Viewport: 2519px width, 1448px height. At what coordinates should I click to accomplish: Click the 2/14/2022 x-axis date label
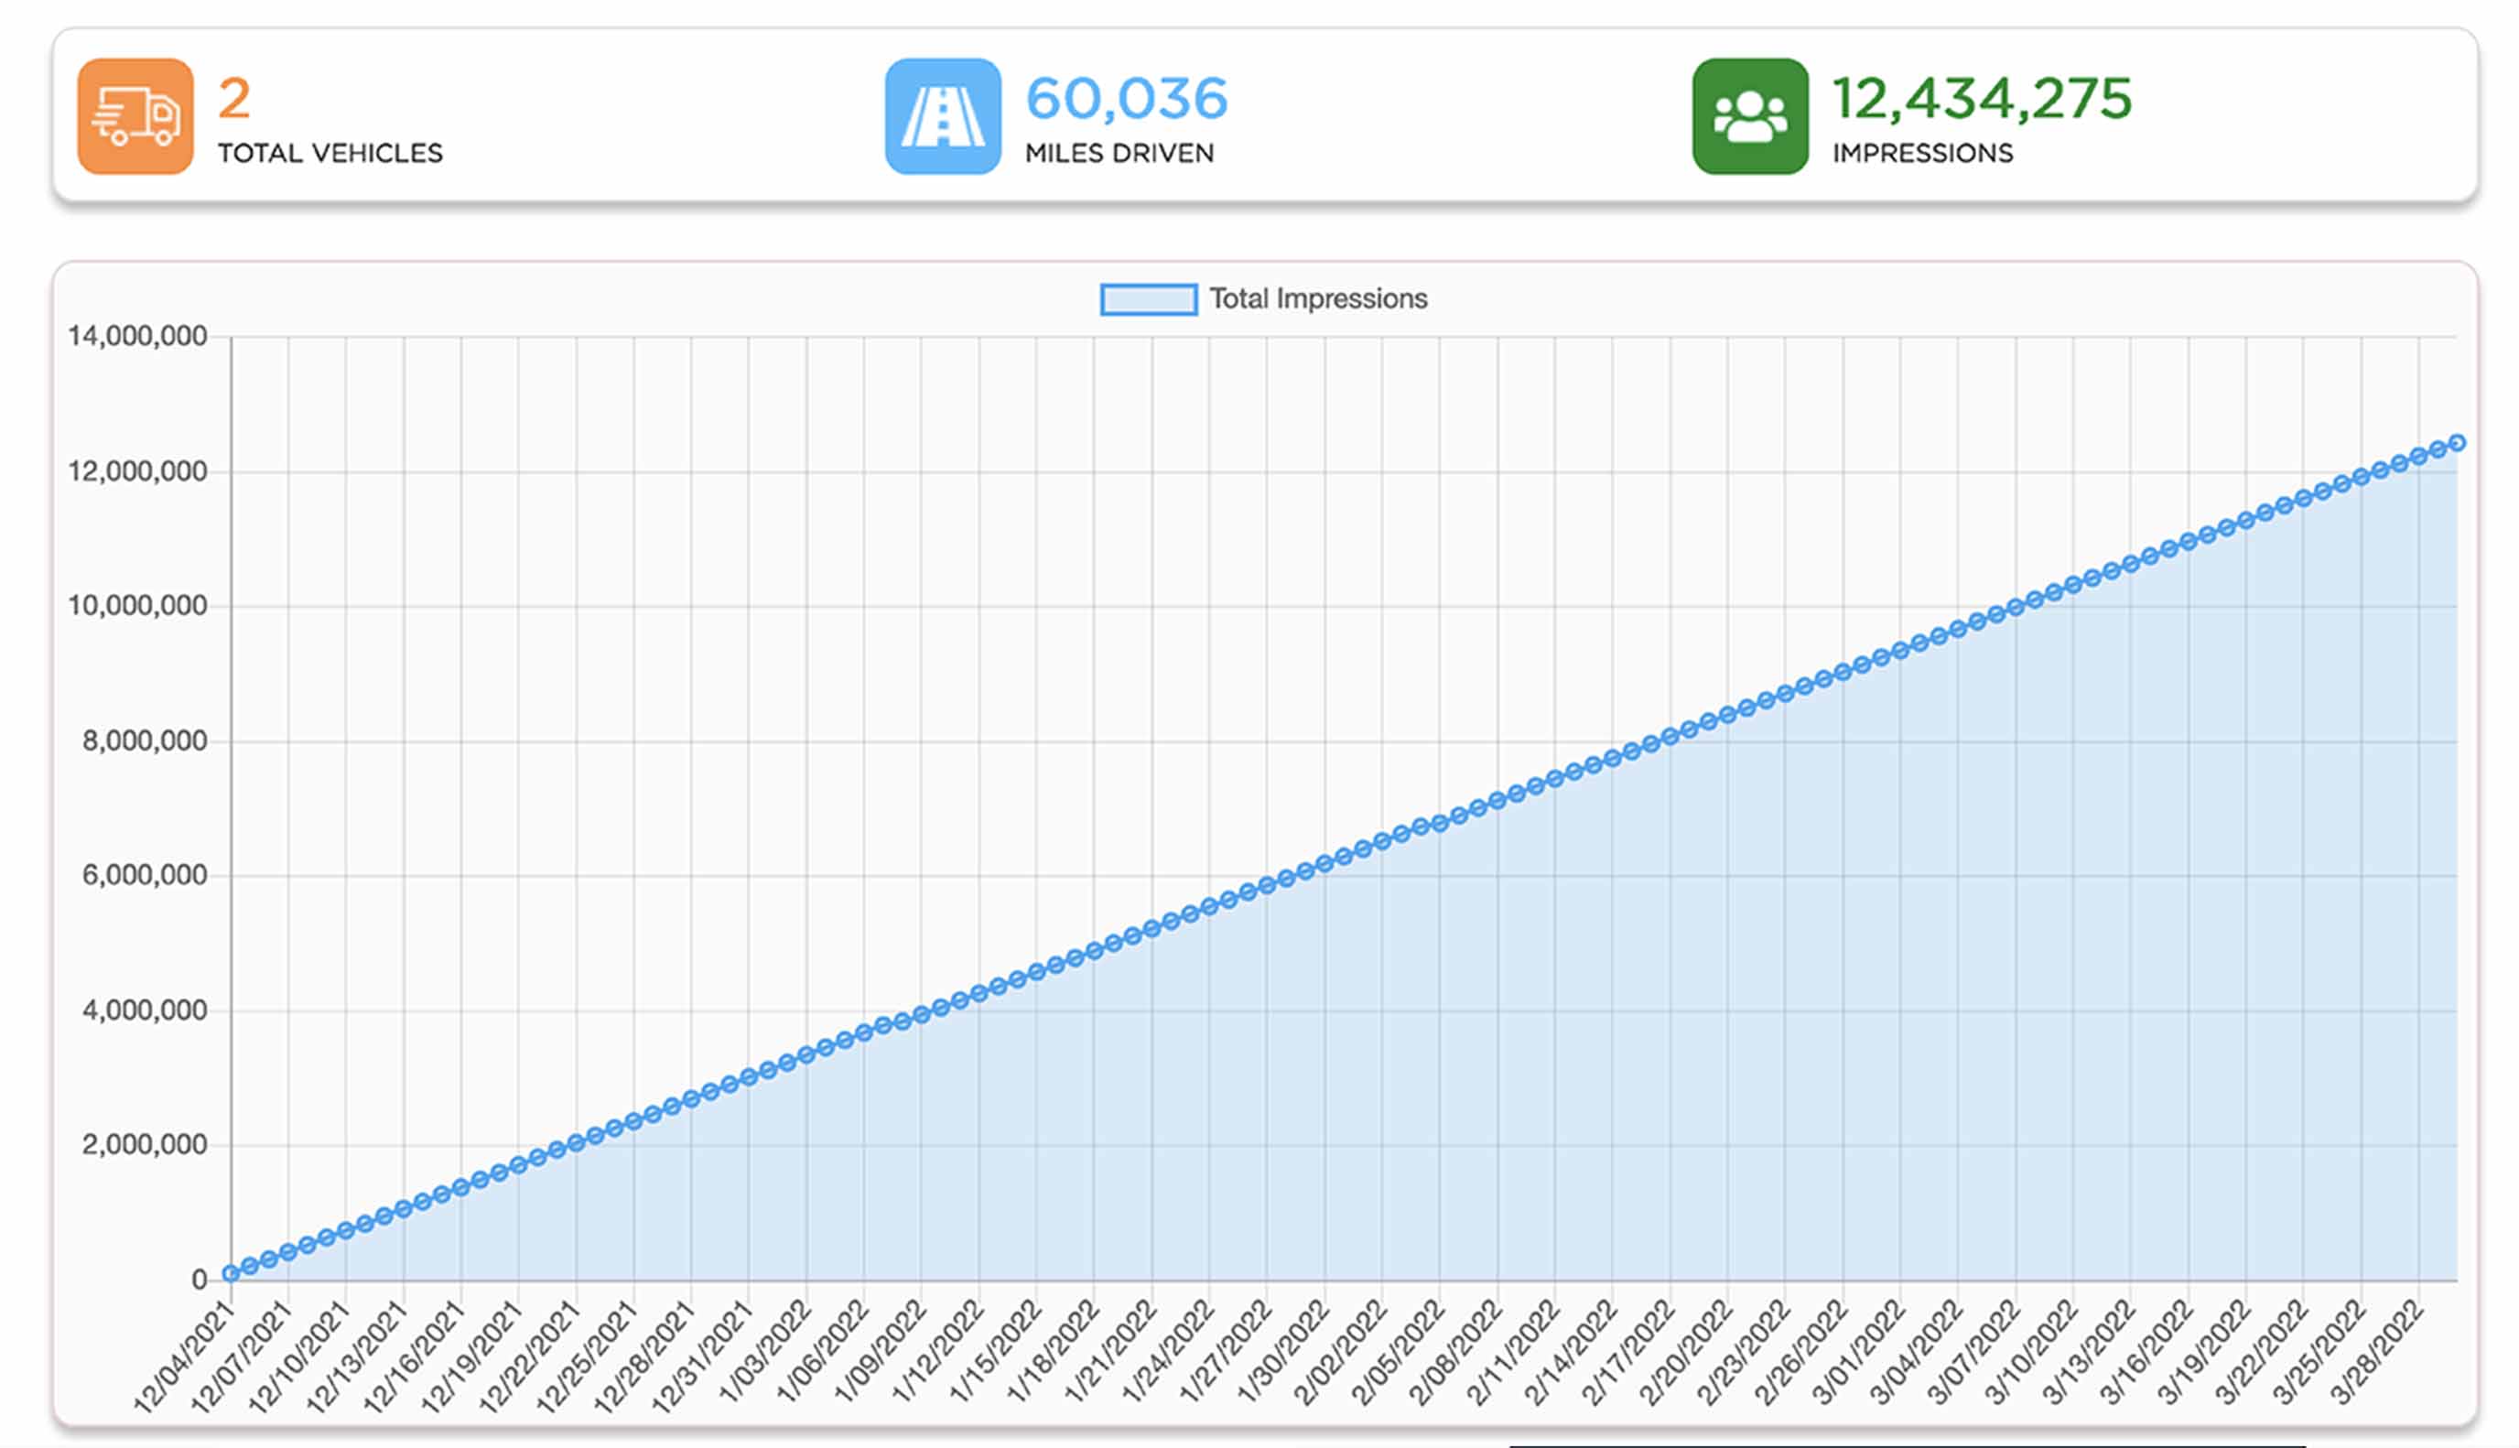[x=1573, y=1355]
